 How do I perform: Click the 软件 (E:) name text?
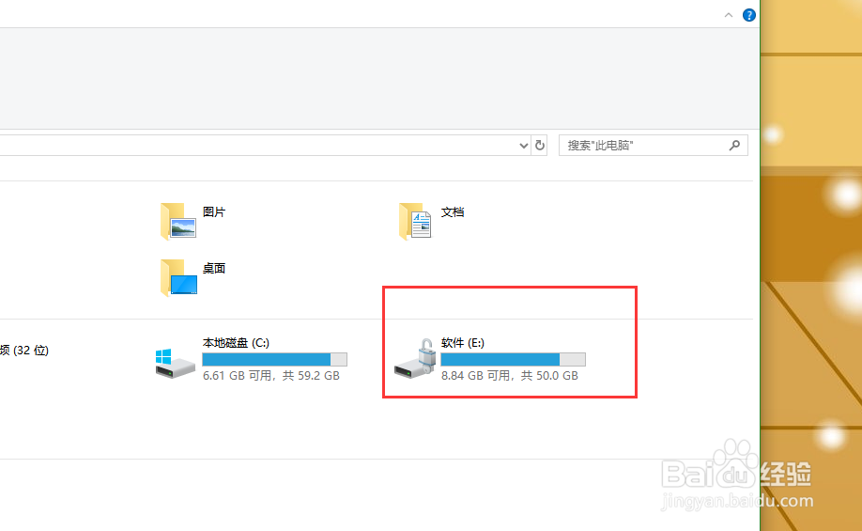(462, 343)
